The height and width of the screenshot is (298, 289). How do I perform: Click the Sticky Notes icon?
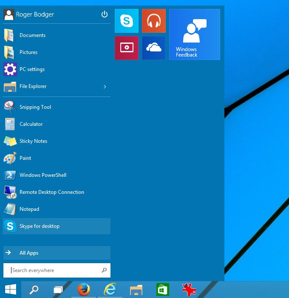[10, 141]
